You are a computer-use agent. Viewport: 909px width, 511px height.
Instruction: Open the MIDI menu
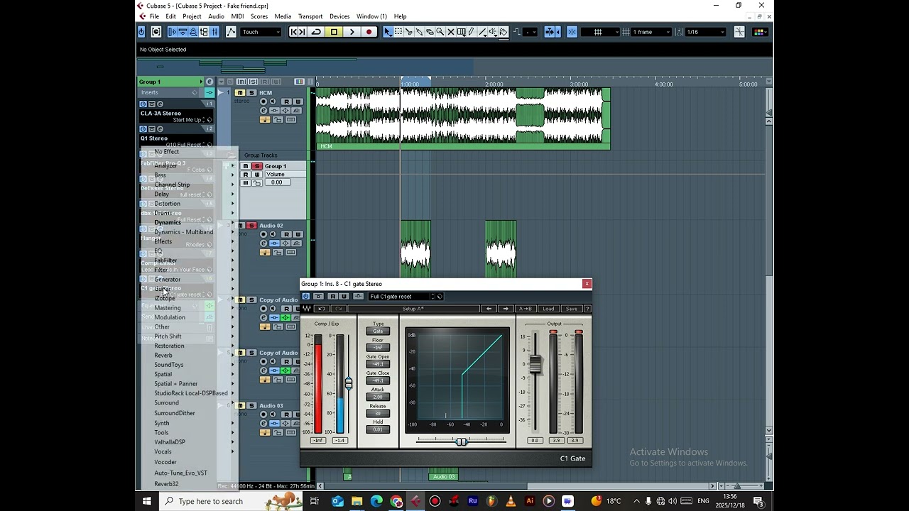coord(237,16)
